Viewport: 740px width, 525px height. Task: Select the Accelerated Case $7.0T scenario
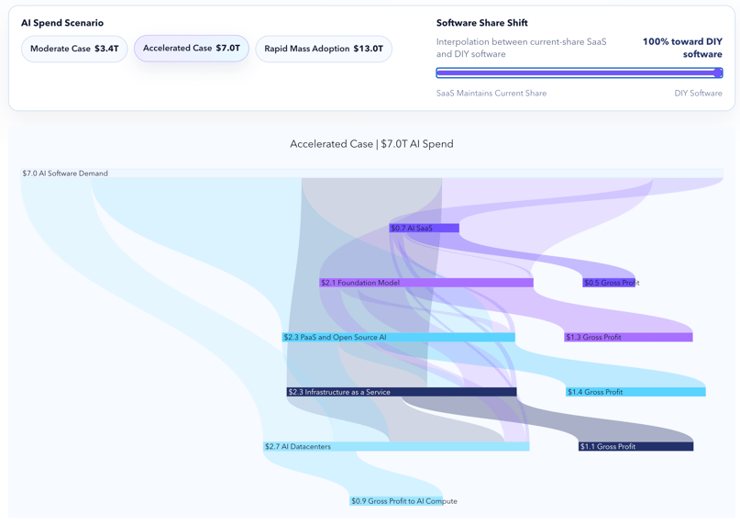[191, 49]
